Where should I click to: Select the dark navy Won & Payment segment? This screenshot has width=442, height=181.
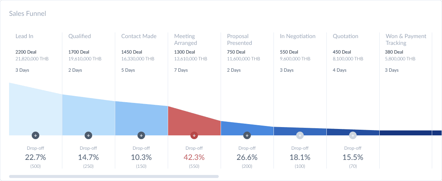406,133
